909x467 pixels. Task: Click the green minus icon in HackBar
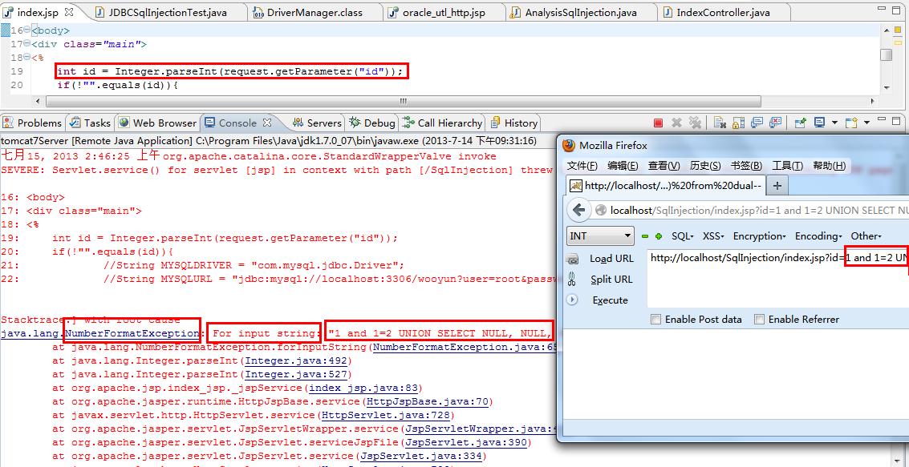coord(645,236)
